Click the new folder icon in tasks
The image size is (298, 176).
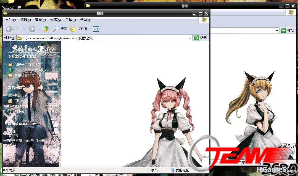(x=10, y=65)
